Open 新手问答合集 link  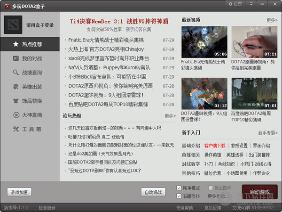point(138,29)
